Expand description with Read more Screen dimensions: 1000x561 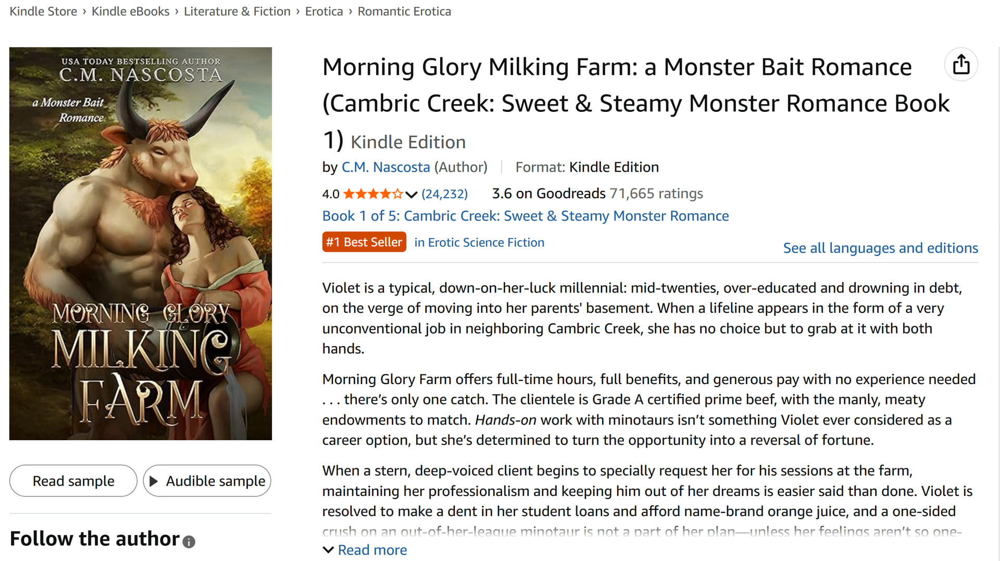click(x=372, y=550)
